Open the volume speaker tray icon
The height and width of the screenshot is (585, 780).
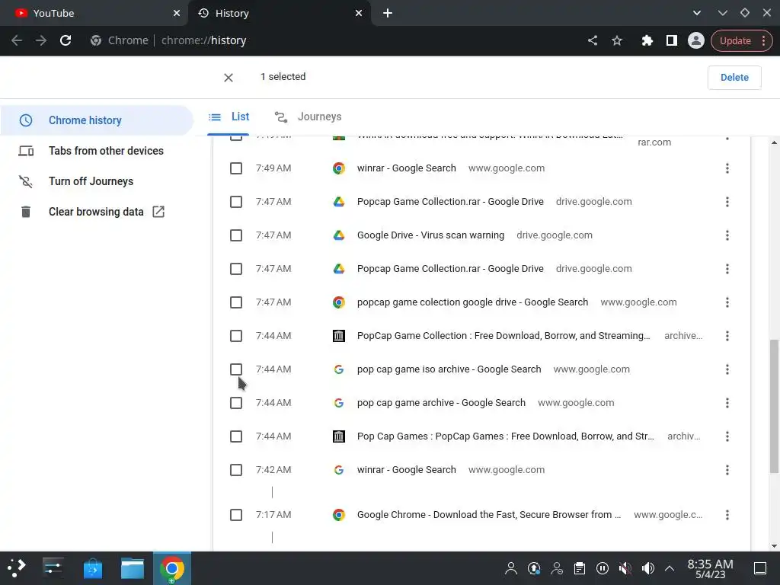(647, 568)
